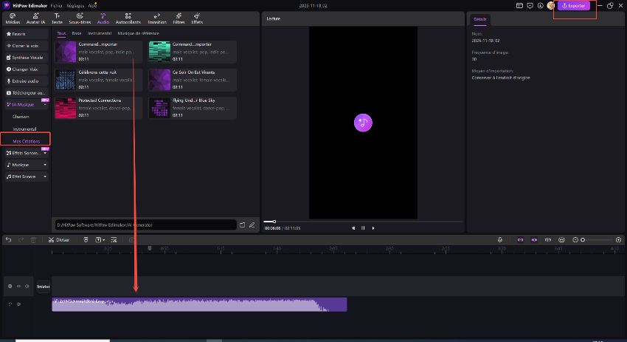
Task: Seek on the preview progress bar
Action: pos(363,222)
